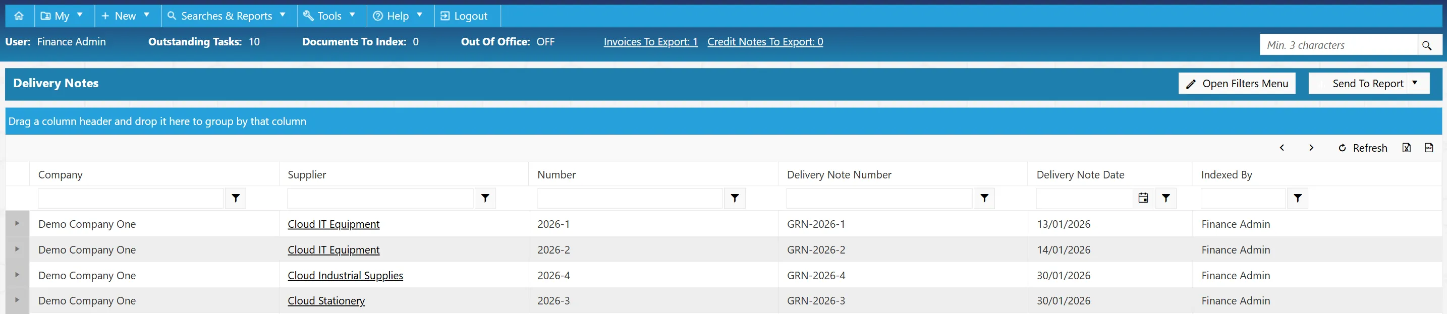
Task: Open Delivery Note Date filter icon
Action: [x=1166, y=198]
